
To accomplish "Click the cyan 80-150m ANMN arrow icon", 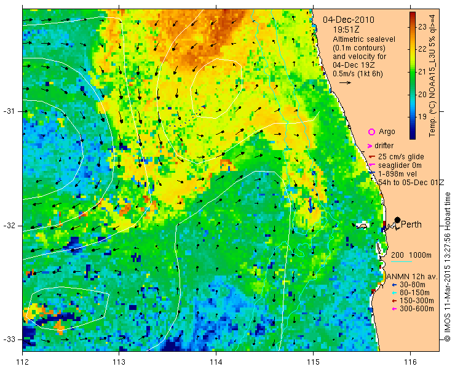I will 394,293.
